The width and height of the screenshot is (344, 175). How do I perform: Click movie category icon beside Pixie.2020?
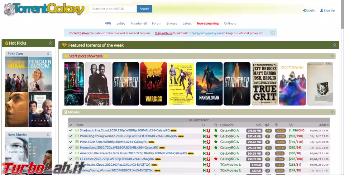click(x=77, y=142)
